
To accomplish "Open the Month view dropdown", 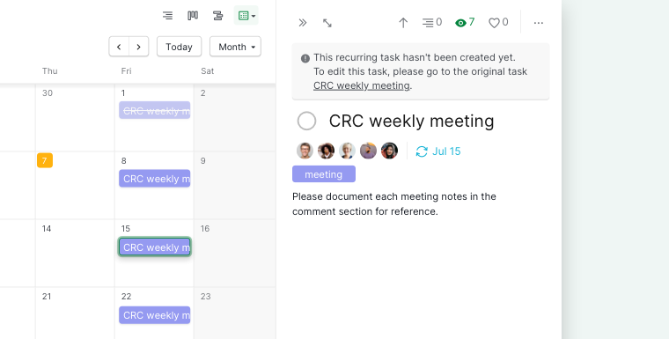I will pyautogui.click(x=235, y=47).
